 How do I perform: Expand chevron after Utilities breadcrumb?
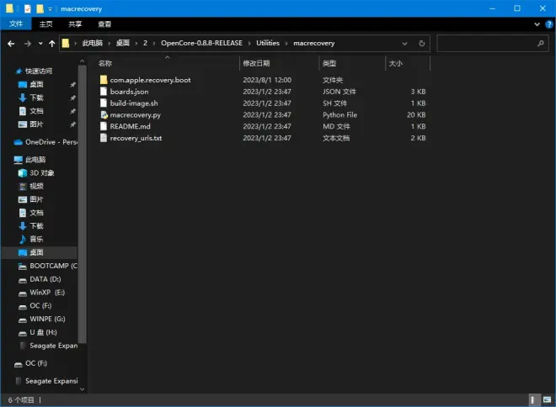tap(286, 44)
